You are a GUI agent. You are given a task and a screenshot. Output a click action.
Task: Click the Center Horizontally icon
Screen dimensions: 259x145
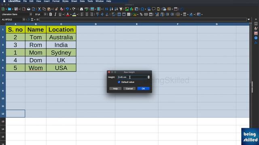tap(87, 14)
